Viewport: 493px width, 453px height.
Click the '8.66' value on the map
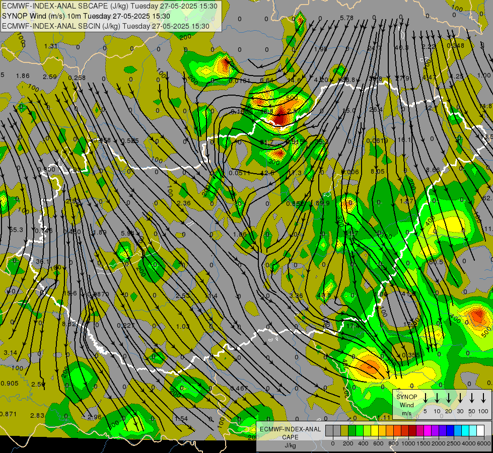point(433,170)
